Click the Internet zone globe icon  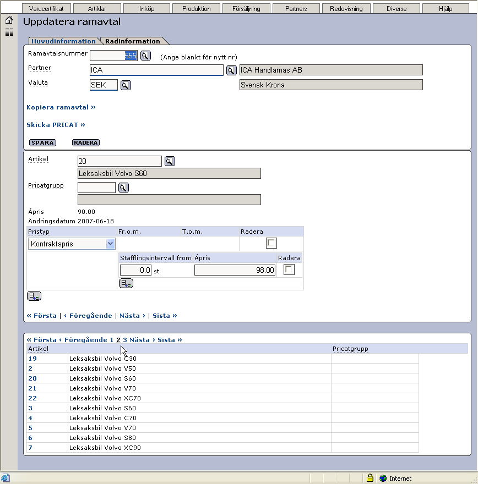(383, 478)
